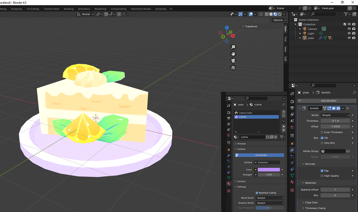This screenshot has width=358, height=212.
Task: Switch to UV Editing workspace tab
Action: (33, 9)
